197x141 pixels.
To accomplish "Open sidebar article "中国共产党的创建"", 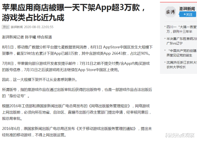I will (182, 53).
